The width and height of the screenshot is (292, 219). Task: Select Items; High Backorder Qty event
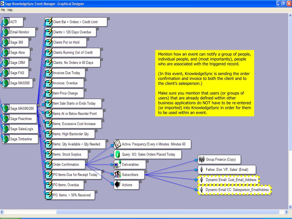[x=70, y=134]
